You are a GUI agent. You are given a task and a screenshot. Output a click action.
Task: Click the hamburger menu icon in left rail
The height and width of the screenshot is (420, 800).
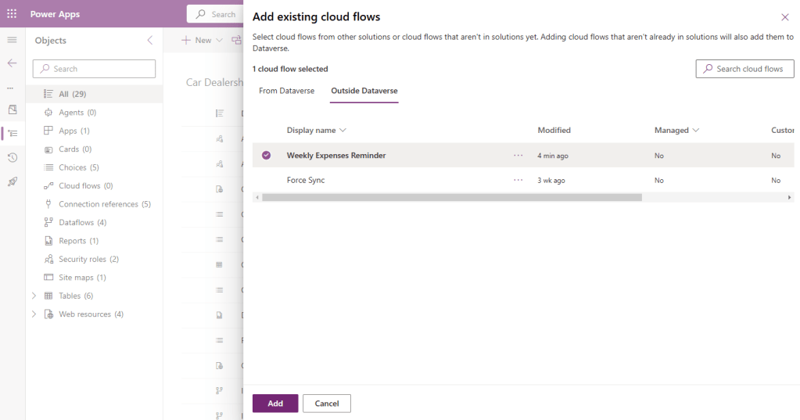12,40
